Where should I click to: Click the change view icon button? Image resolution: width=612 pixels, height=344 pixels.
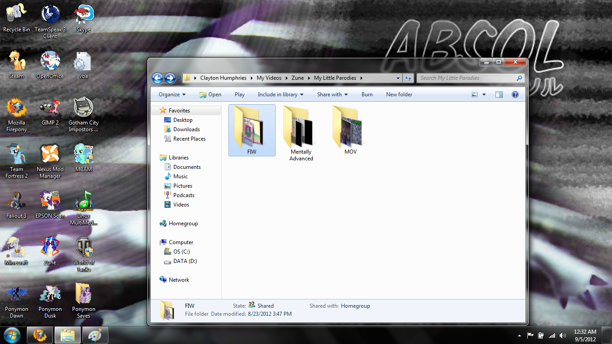(x=475, y=95)
